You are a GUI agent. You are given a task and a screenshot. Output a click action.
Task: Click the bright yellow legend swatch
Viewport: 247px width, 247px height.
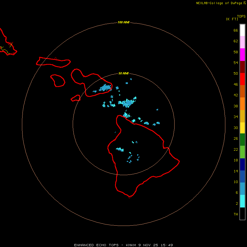tap(242, 128)
